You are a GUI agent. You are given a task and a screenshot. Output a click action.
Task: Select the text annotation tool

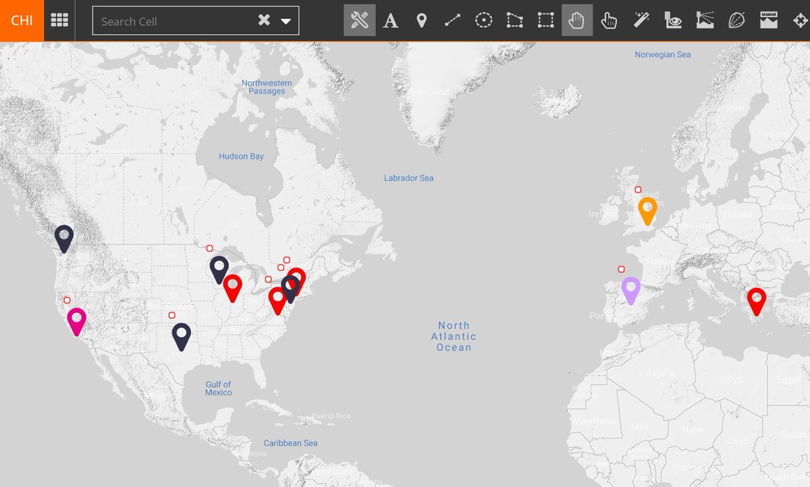click(x=390, y=20)
